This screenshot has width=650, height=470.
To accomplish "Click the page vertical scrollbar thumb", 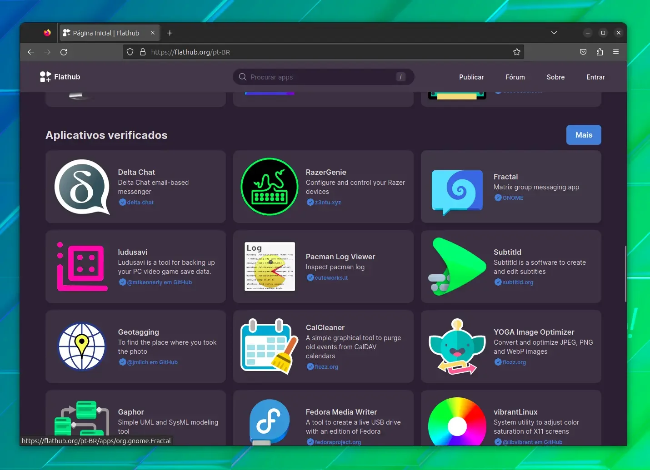I will click(625, 273).
